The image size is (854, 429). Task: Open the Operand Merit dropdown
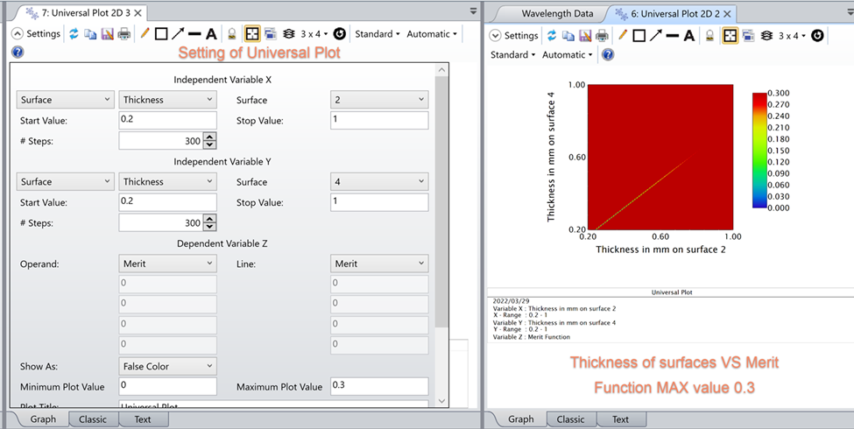(168, 264)
